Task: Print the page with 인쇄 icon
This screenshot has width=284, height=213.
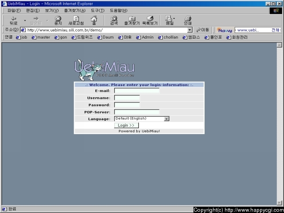Action: [x=188, y=20]
